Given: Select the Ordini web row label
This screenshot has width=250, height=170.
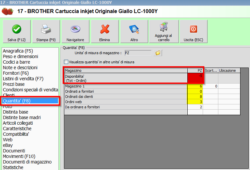Looking at the screenshot, I should (x=126, y=102).
